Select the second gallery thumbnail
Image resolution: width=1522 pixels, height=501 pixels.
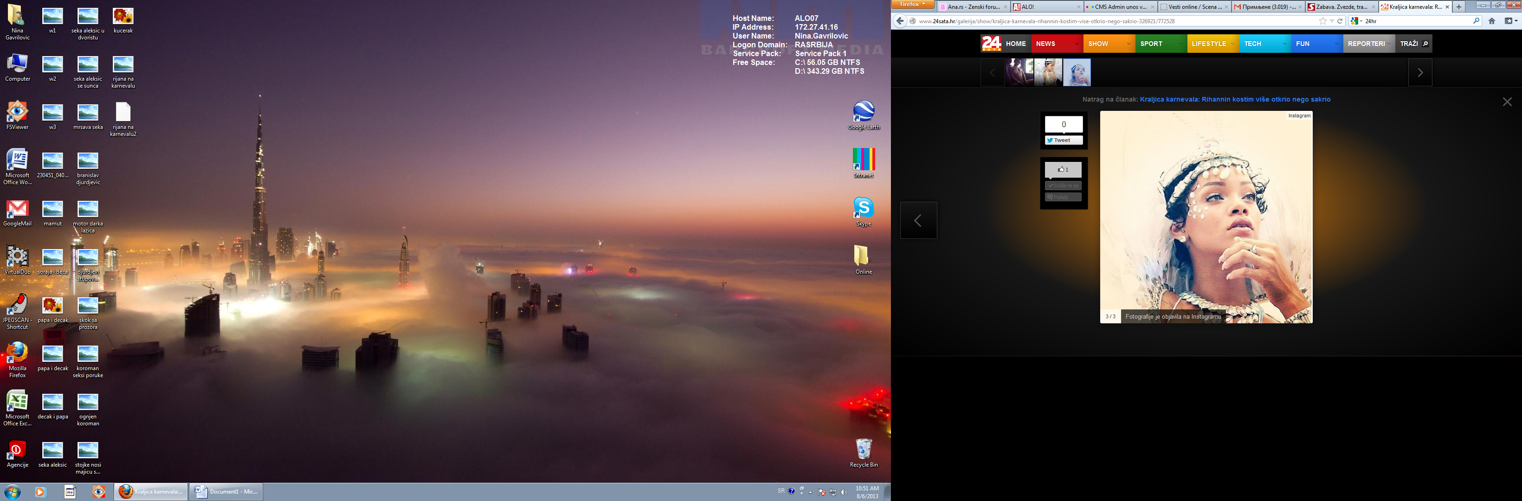pos(1048,73)
